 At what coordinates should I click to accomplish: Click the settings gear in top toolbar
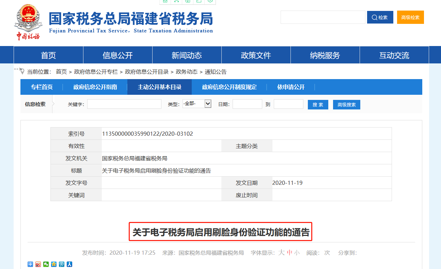(210, 1)
